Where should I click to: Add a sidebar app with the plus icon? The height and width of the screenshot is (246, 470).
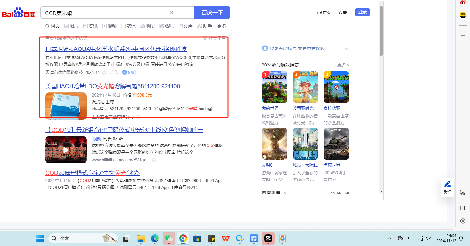[x=463, y=35]
